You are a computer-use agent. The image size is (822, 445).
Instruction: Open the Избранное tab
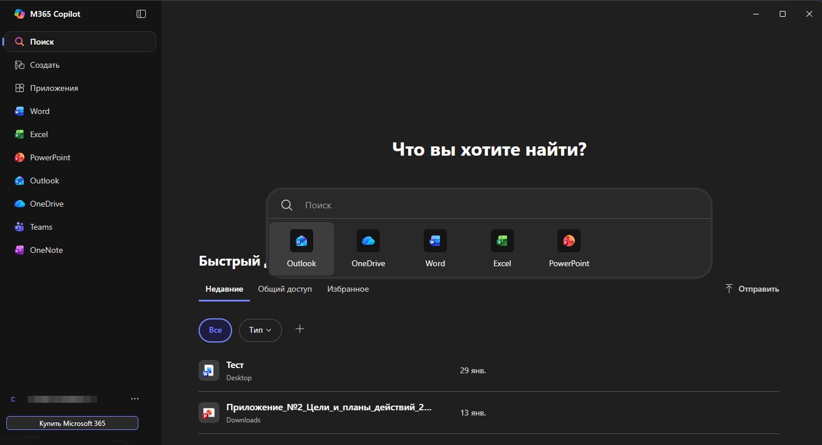[347, 288]
